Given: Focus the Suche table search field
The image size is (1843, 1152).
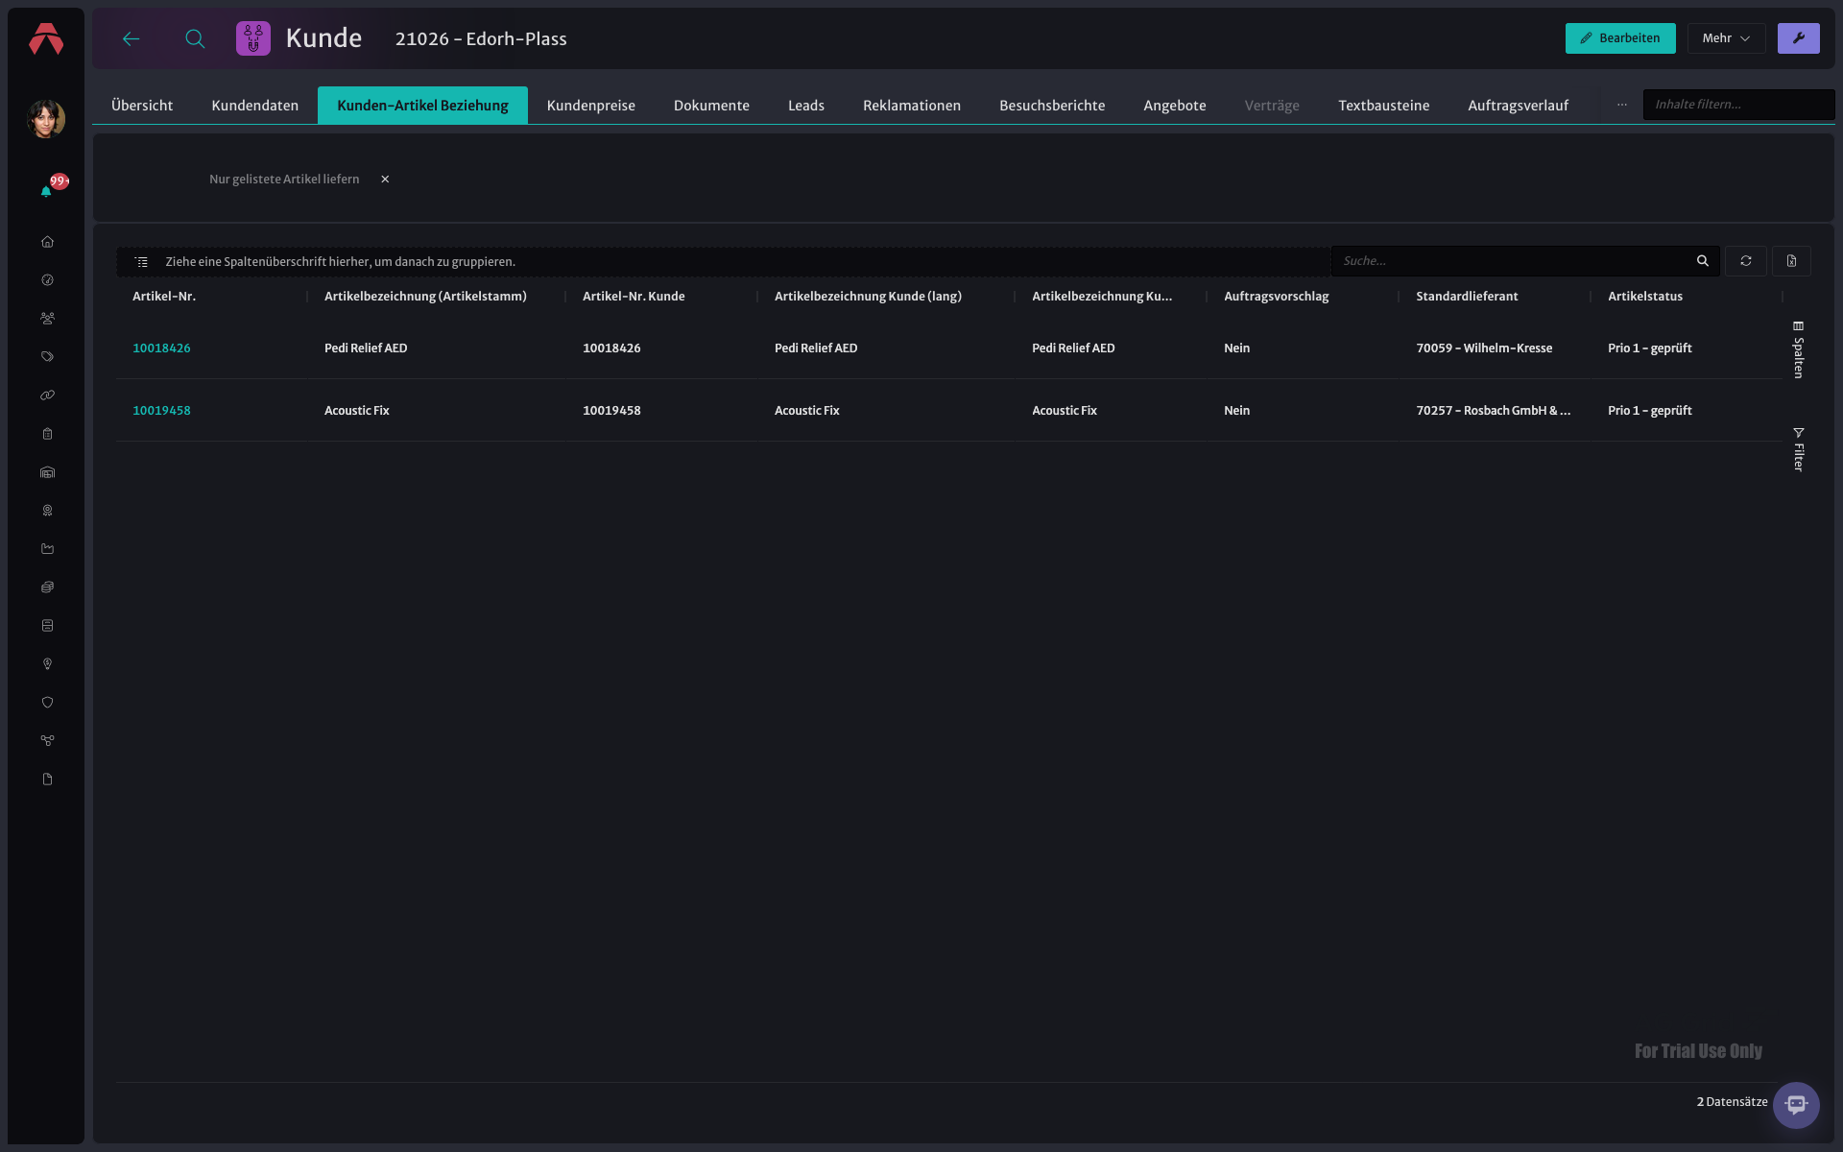Looking at the screenshot, I should tap(1515, 261).
